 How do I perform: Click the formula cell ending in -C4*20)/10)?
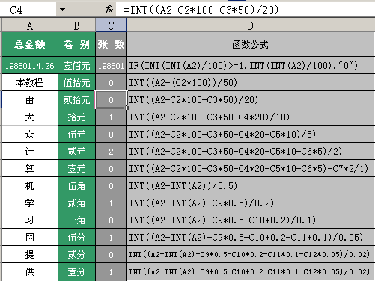[250, 117]
